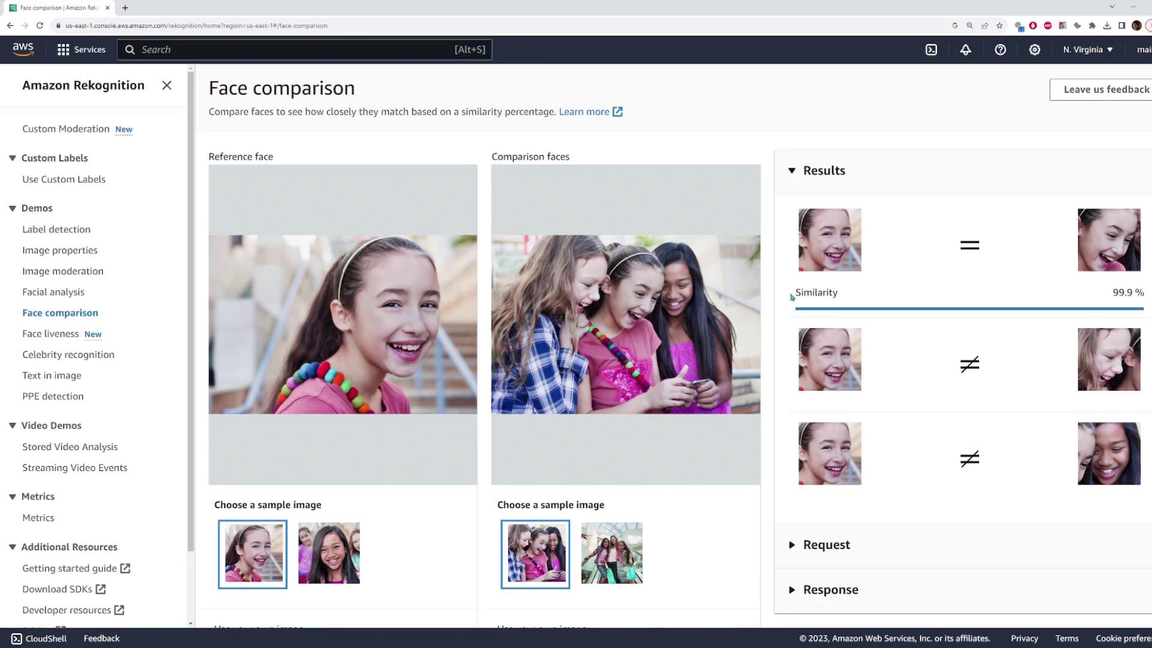The image size is (1152, 648).
Task: Open the notifications bell icon
Action: point(965,50)
